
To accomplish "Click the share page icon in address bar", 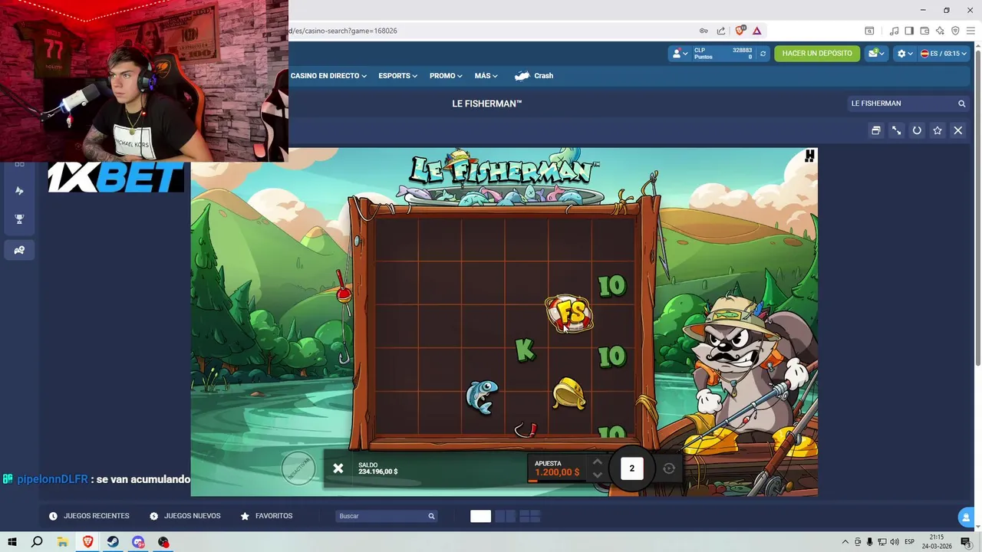I will pyautogui.click(x=721, y=31).
